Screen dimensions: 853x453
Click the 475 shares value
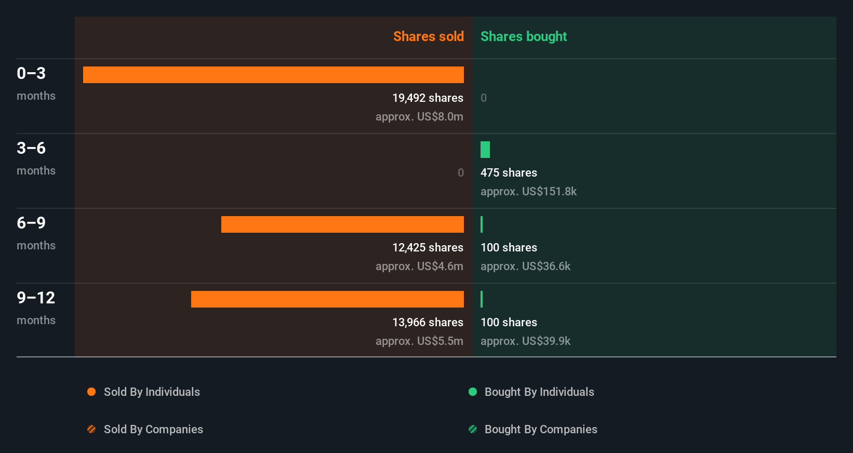click(509, 172)
